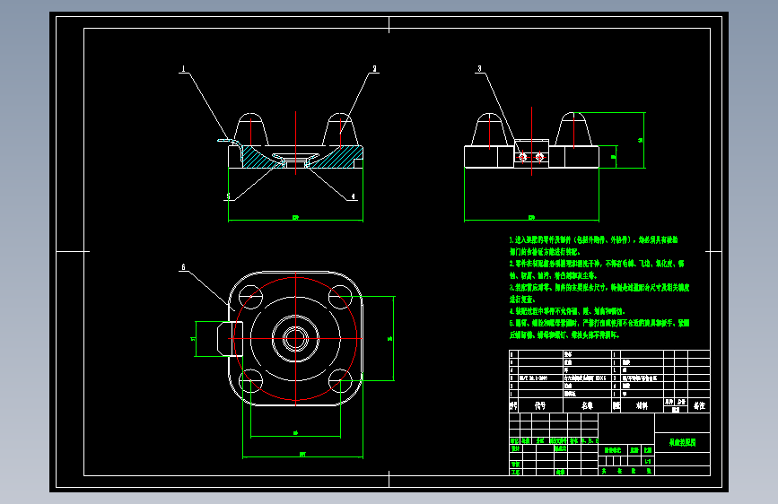Click part balloon number 2
Image resolution: width=778 pixels, height=504 pixels.
pyautogui.click(x=374, y=69)
